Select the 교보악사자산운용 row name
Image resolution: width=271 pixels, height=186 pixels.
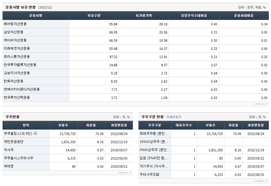pos(17,73)
